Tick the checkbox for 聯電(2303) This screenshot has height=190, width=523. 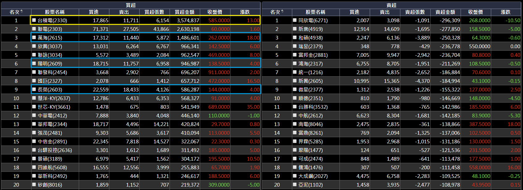click(34, 29)
